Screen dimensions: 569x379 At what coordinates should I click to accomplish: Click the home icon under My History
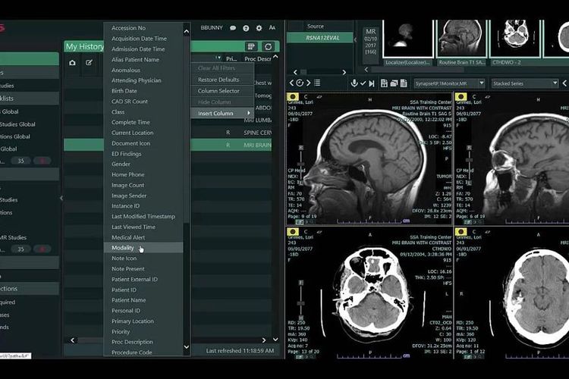coord(72,62)
